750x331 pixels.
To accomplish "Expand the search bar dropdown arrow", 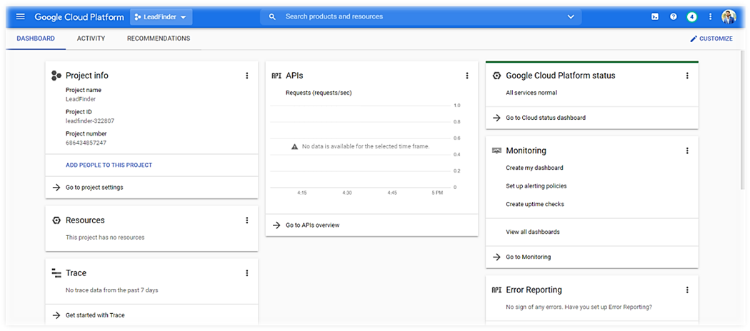I will [x=570, y=16].
